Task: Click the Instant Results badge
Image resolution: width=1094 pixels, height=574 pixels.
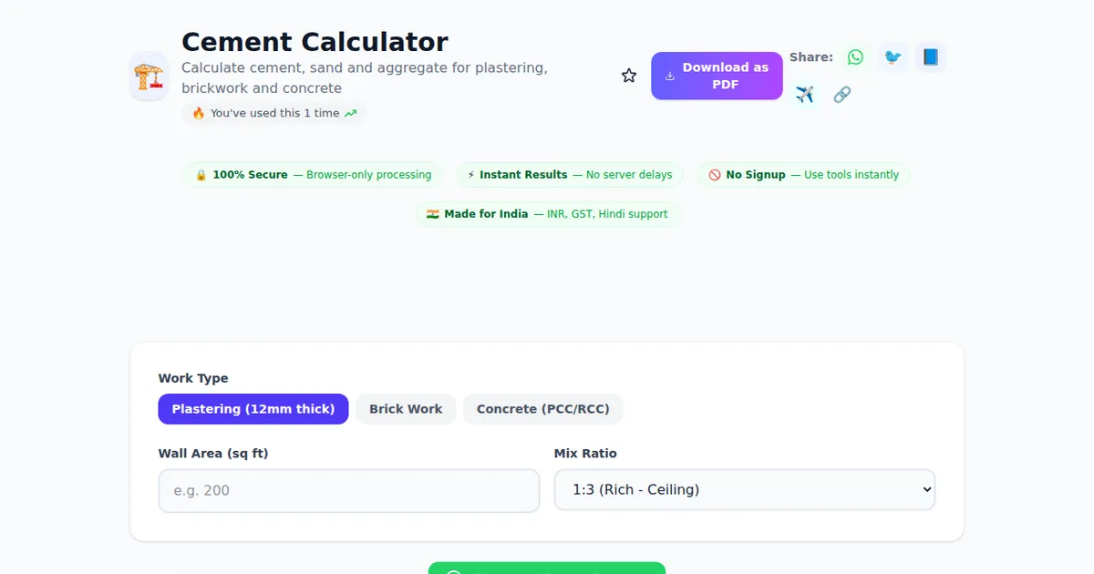Action: pyautogui.click(x=570, y=175)
